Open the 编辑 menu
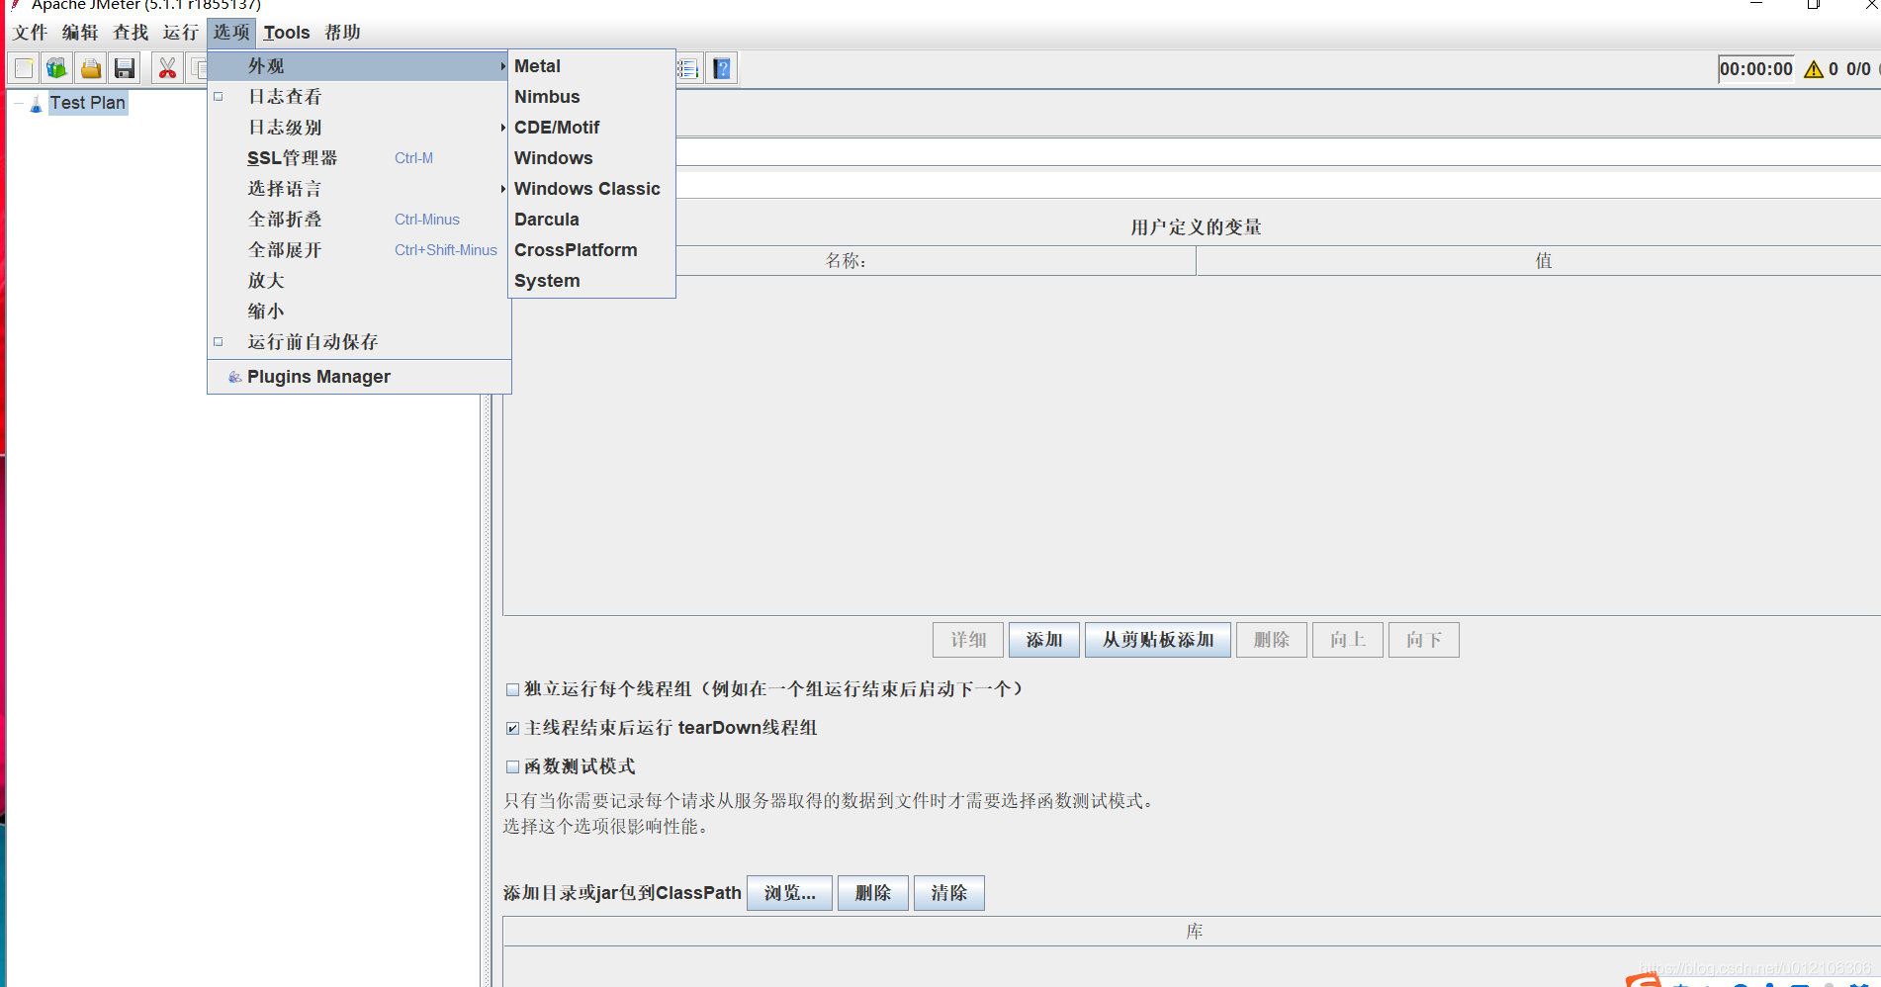Viewport: 1881px width, 987px height. (80, 33)
